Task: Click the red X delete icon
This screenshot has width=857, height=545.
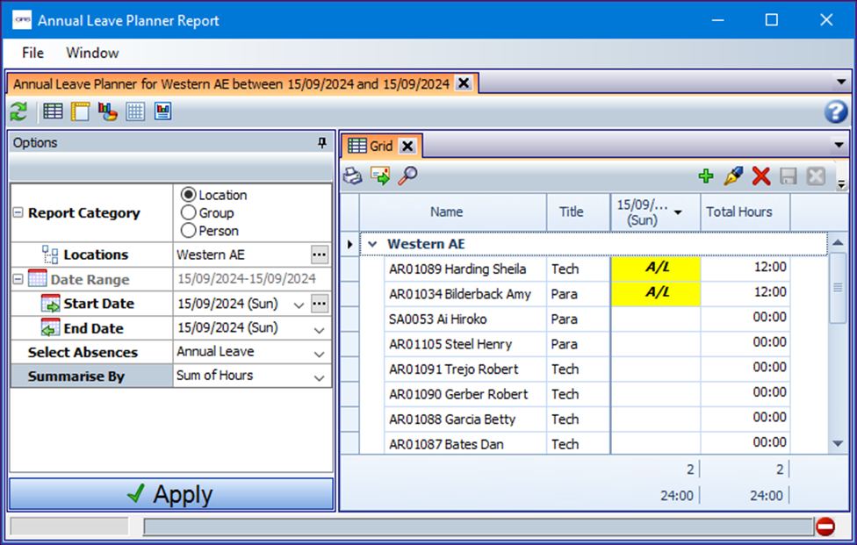Action: coord(761,176)
